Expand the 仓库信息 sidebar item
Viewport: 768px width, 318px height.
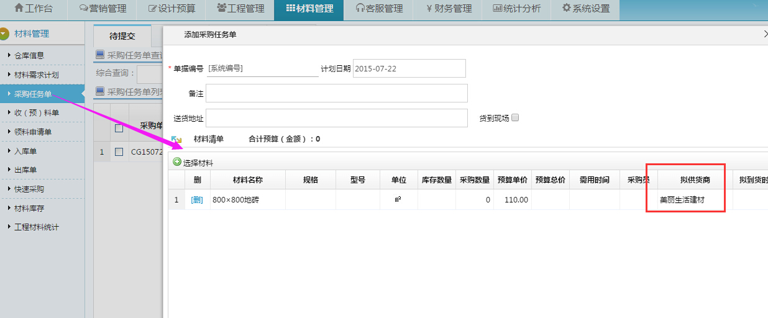9,55
